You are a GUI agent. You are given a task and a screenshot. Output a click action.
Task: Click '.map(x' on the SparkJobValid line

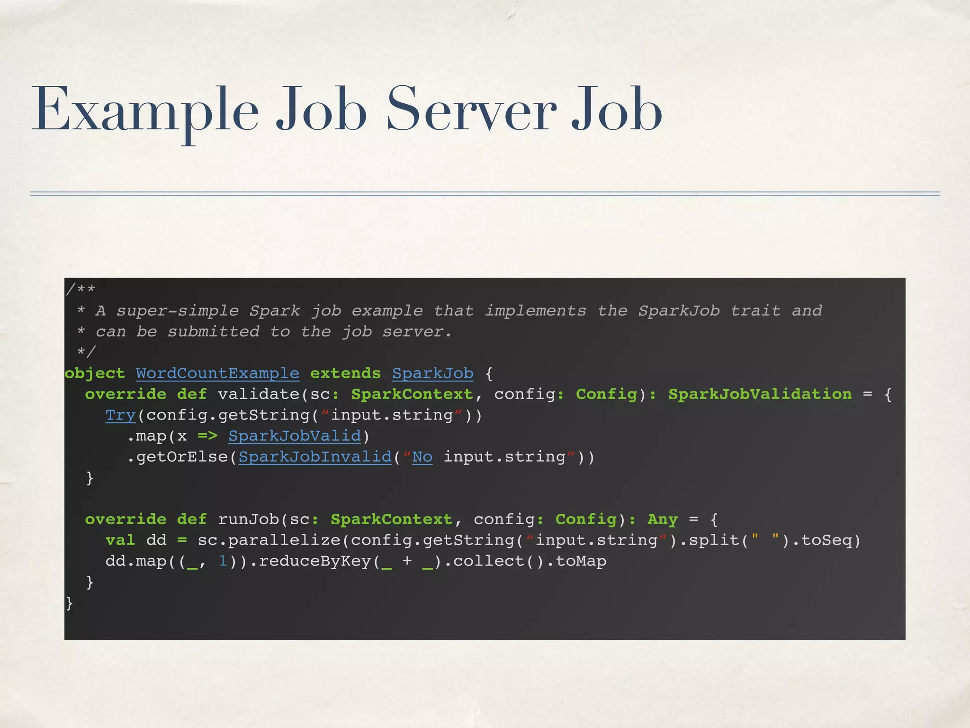156,436
